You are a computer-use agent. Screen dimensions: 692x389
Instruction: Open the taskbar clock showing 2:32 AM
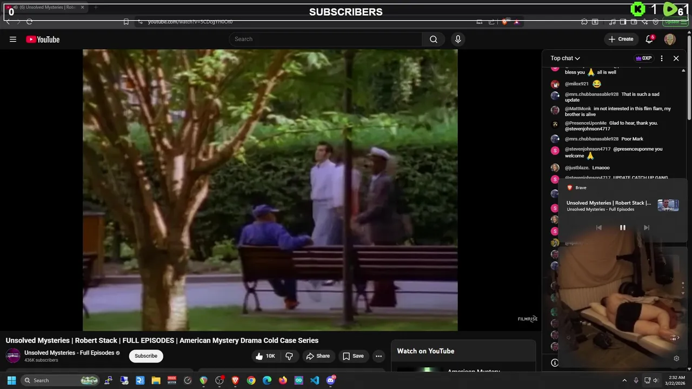tap(676, 380)
